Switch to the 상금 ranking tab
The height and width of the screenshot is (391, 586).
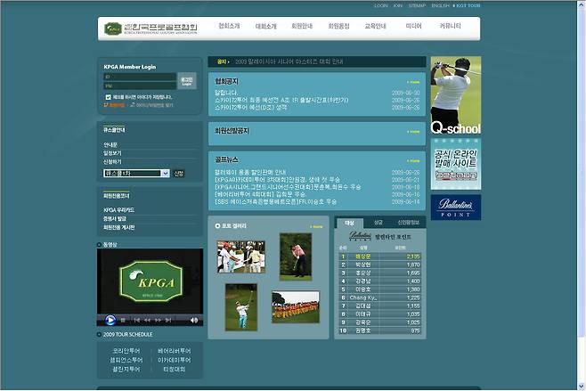pos(378,222)
